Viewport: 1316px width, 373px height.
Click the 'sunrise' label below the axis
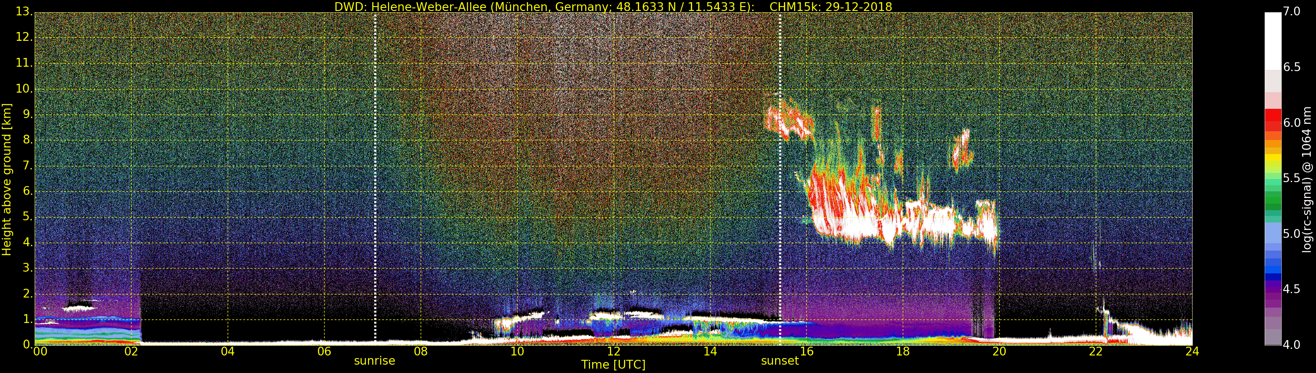(375, 361)
